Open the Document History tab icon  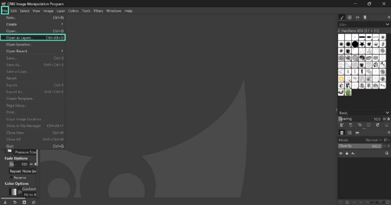pyautogui.click(x=365, y=17)
